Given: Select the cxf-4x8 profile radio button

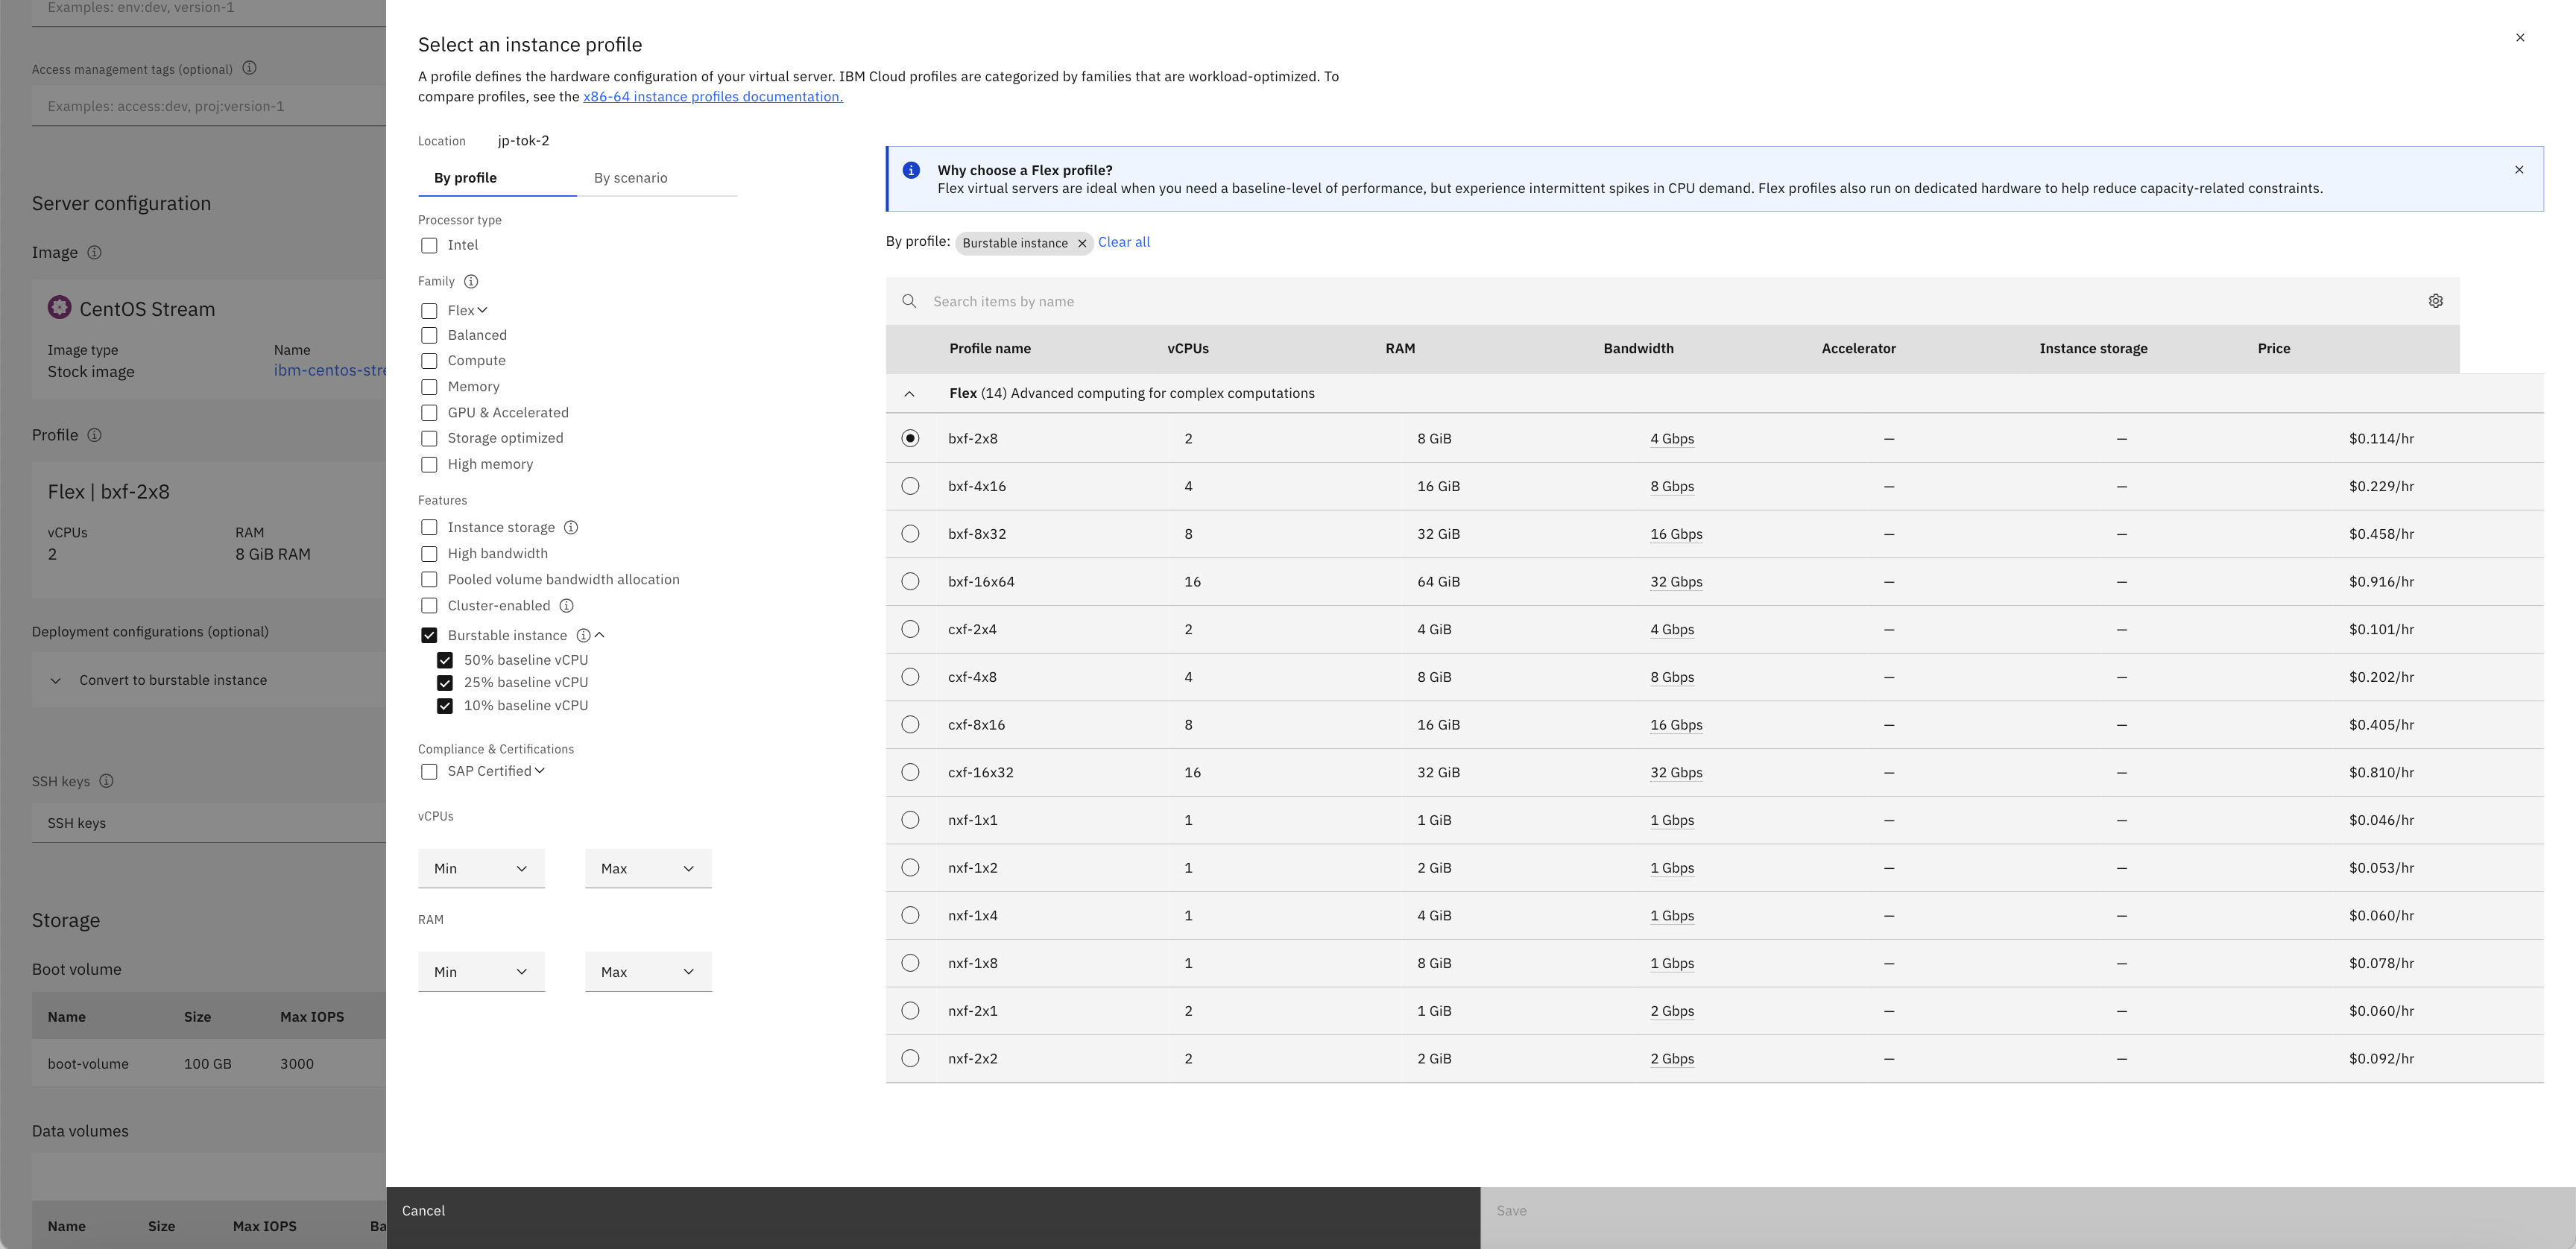Looking at the screenshot, I should click(910, 677).
